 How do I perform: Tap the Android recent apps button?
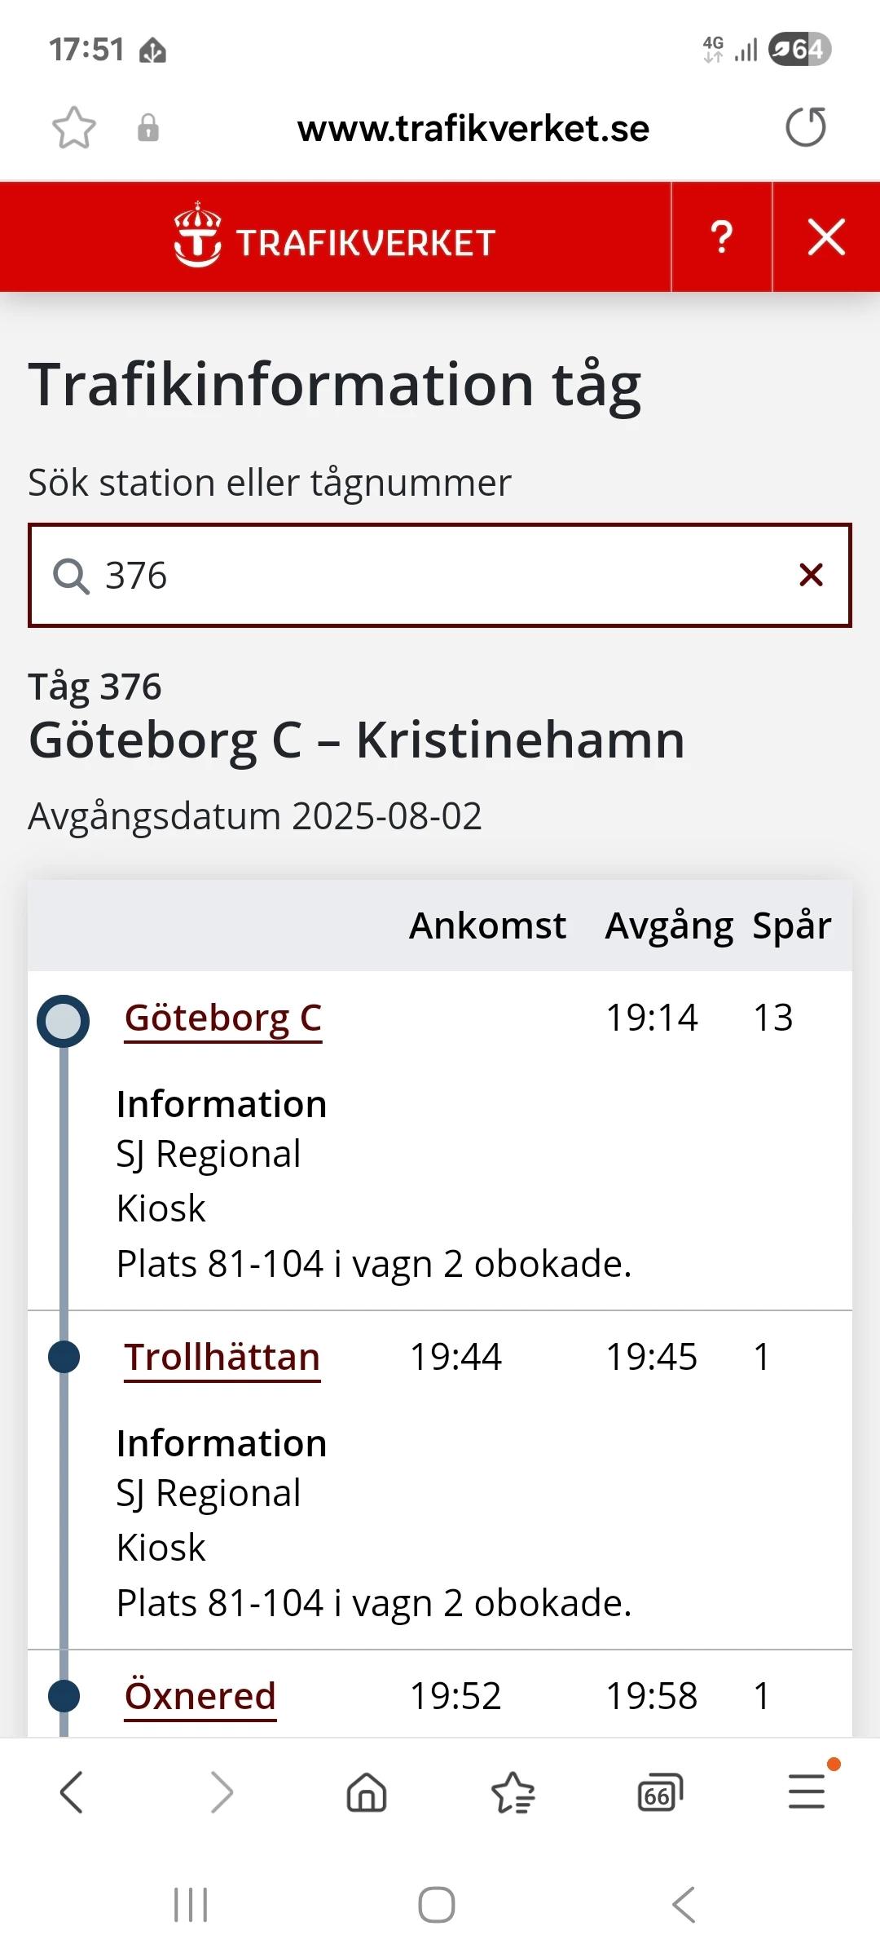pos(191,1905)
